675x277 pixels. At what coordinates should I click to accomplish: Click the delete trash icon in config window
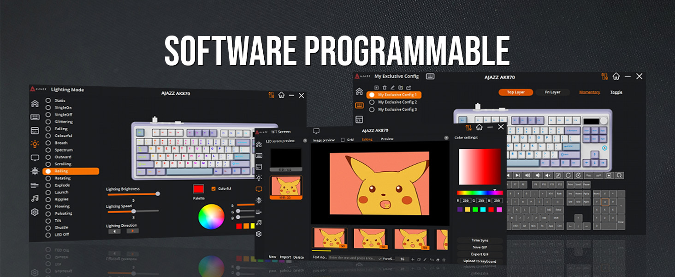[x=385, y=87]
